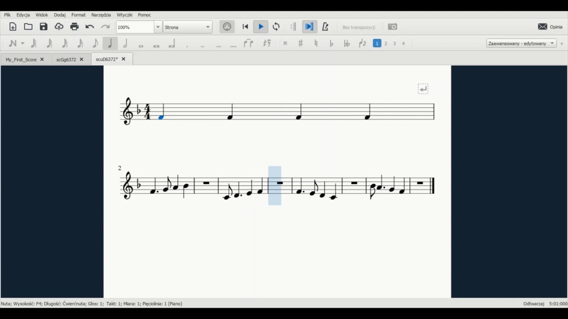Open a score using the folder icon

click(x=28, y=27)
